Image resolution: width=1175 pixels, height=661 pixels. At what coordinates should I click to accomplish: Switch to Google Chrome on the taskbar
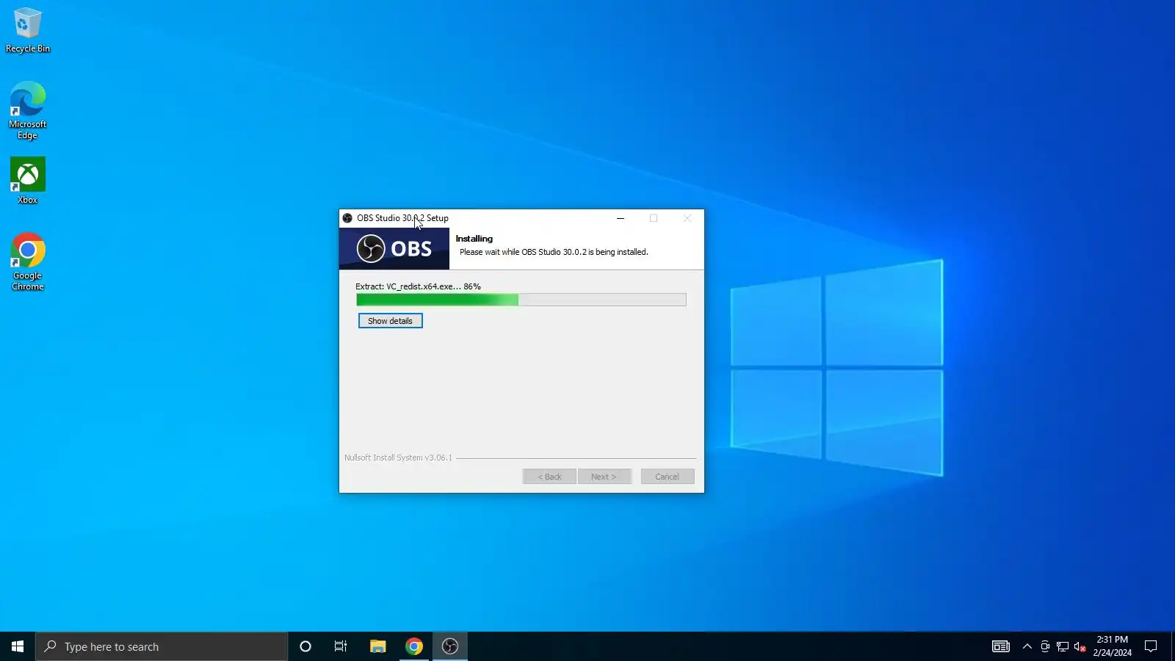pos(414,646)
